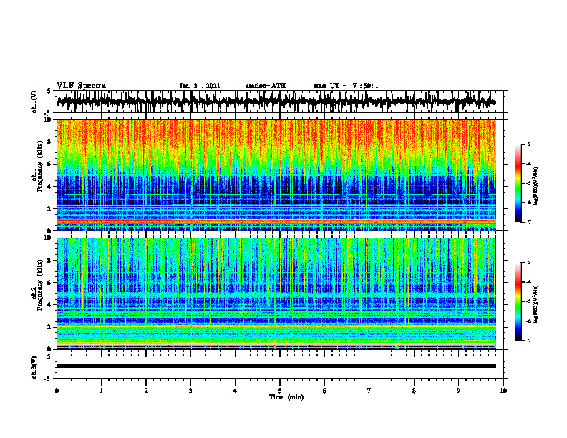Click time axis tick label "8"

tap(414, 391)
